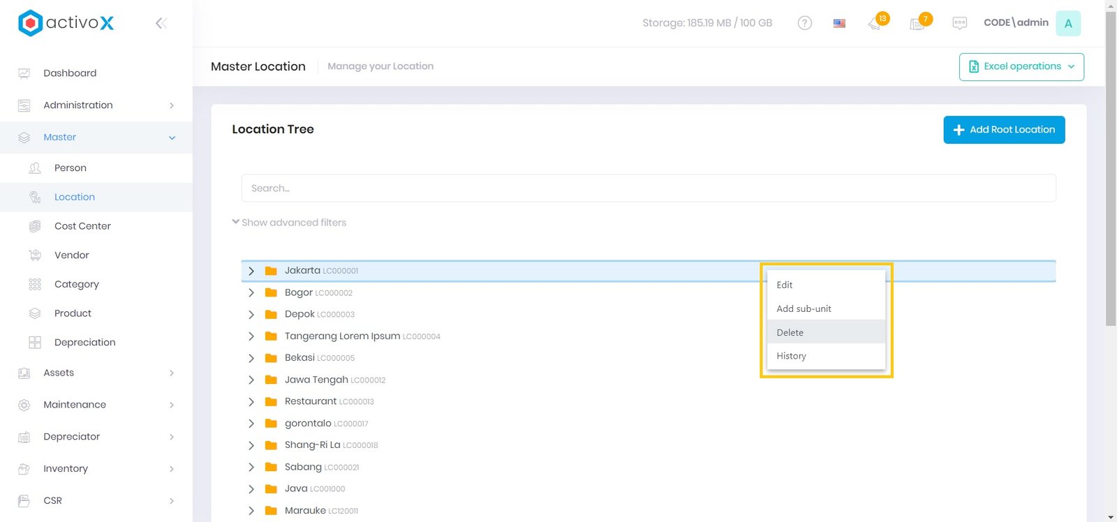
Task: Expand the Tangerang Lorem Ipsum node
Action: coord(251,336)
